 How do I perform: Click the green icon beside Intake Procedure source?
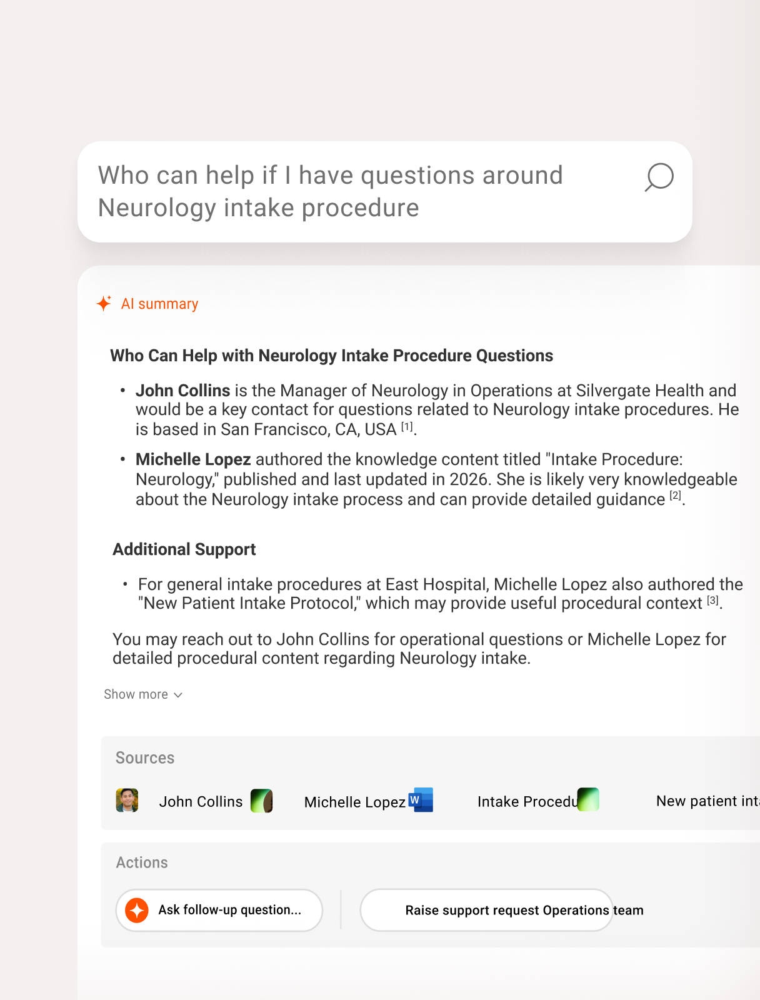(588, 799)
